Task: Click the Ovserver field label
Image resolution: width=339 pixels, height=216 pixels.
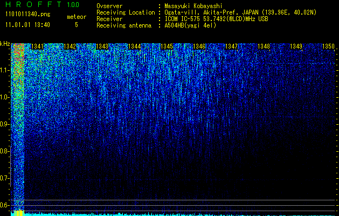Action: pos(109,6)
